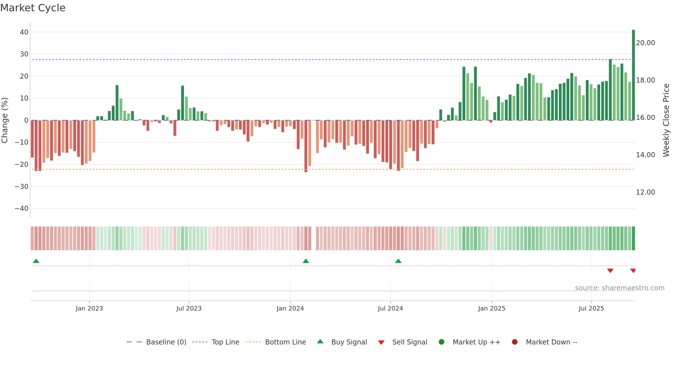The image size is (674, 379).
Task: Click the 20.00 price axis label
Action: tap(645, 43)
